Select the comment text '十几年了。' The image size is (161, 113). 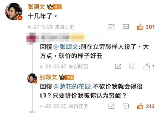(42, 16)
